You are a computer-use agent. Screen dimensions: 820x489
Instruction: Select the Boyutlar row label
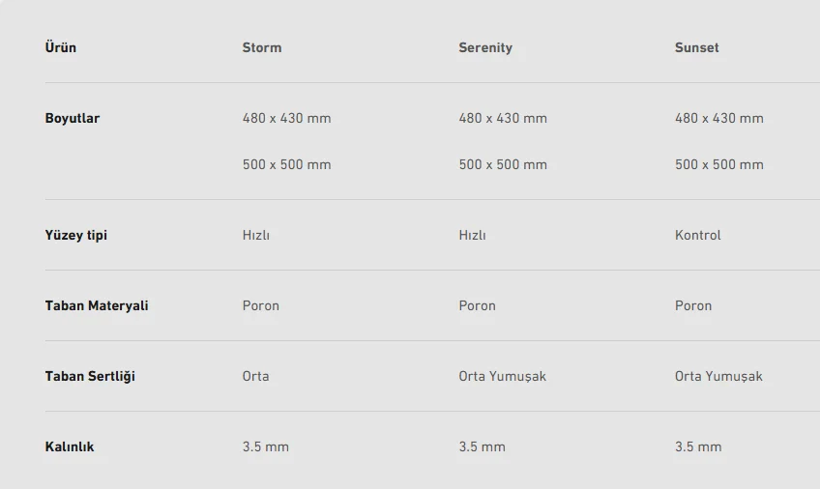[73, 118]
